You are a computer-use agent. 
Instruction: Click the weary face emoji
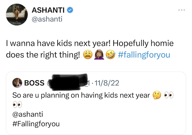[x=88, y=55]
